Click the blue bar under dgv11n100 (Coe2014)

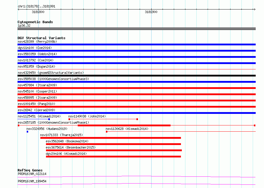tap(136, 51)
